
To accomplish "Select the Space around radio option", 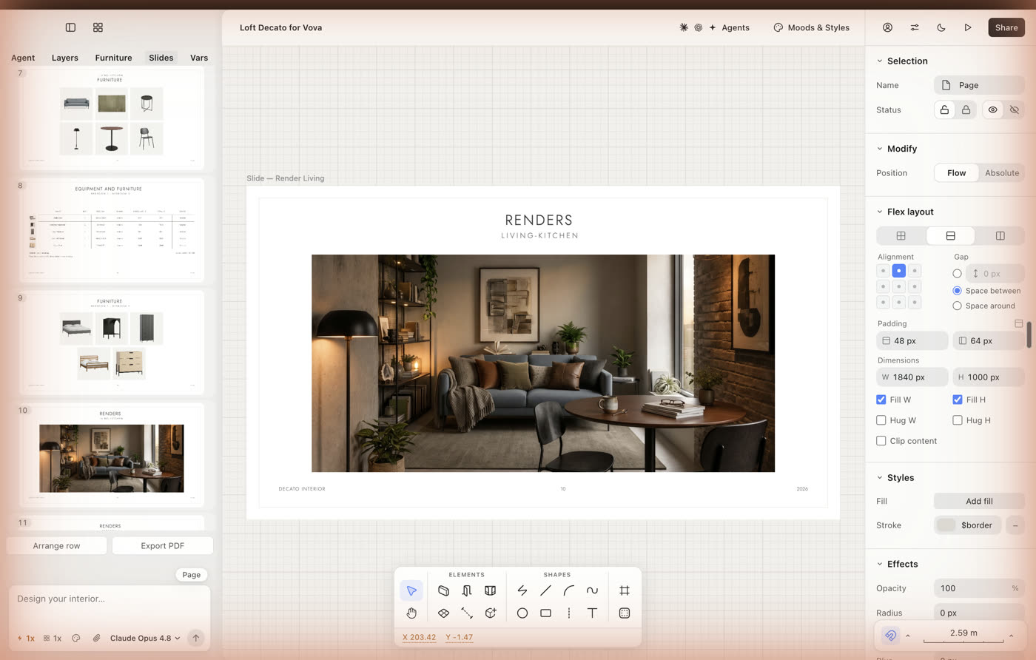I will tap(958, 306).
